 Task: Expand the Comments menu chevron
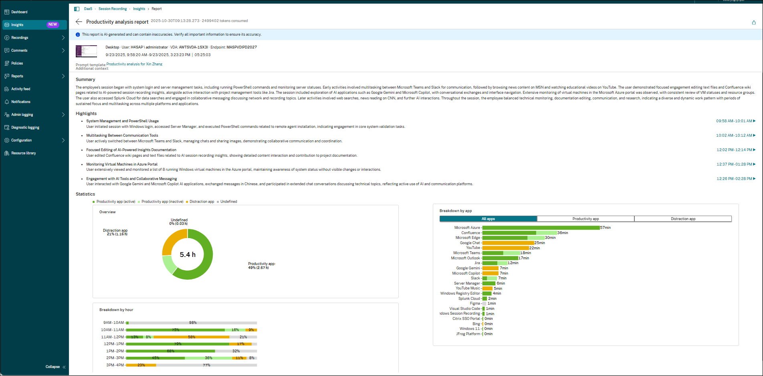(x=63, y=51)
